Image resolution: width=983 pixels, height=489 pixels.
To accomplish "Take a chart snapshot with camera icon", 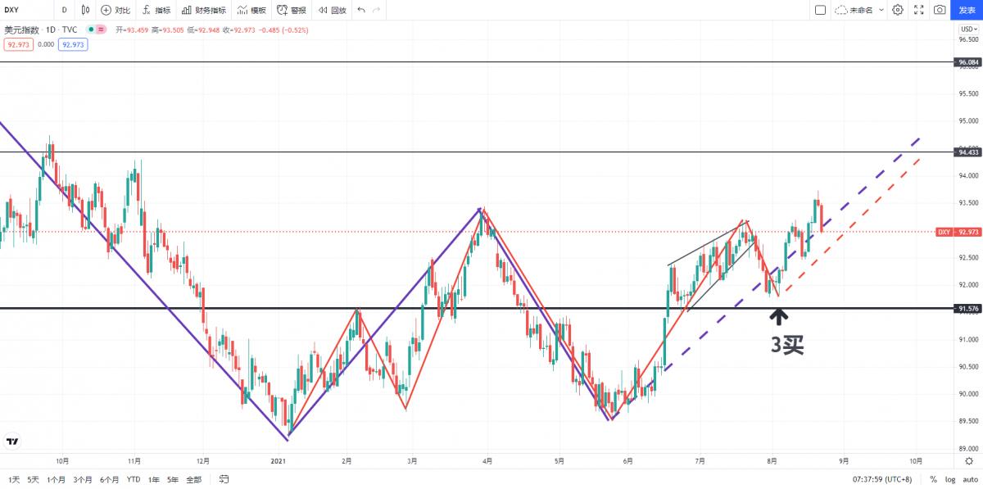I will (x=940, y=10).
